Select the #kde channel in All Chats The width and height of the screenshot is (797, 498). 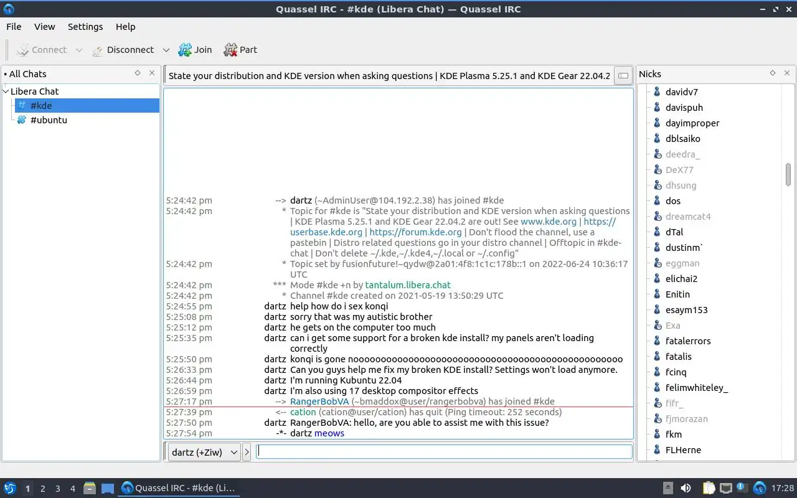[87, 106]
